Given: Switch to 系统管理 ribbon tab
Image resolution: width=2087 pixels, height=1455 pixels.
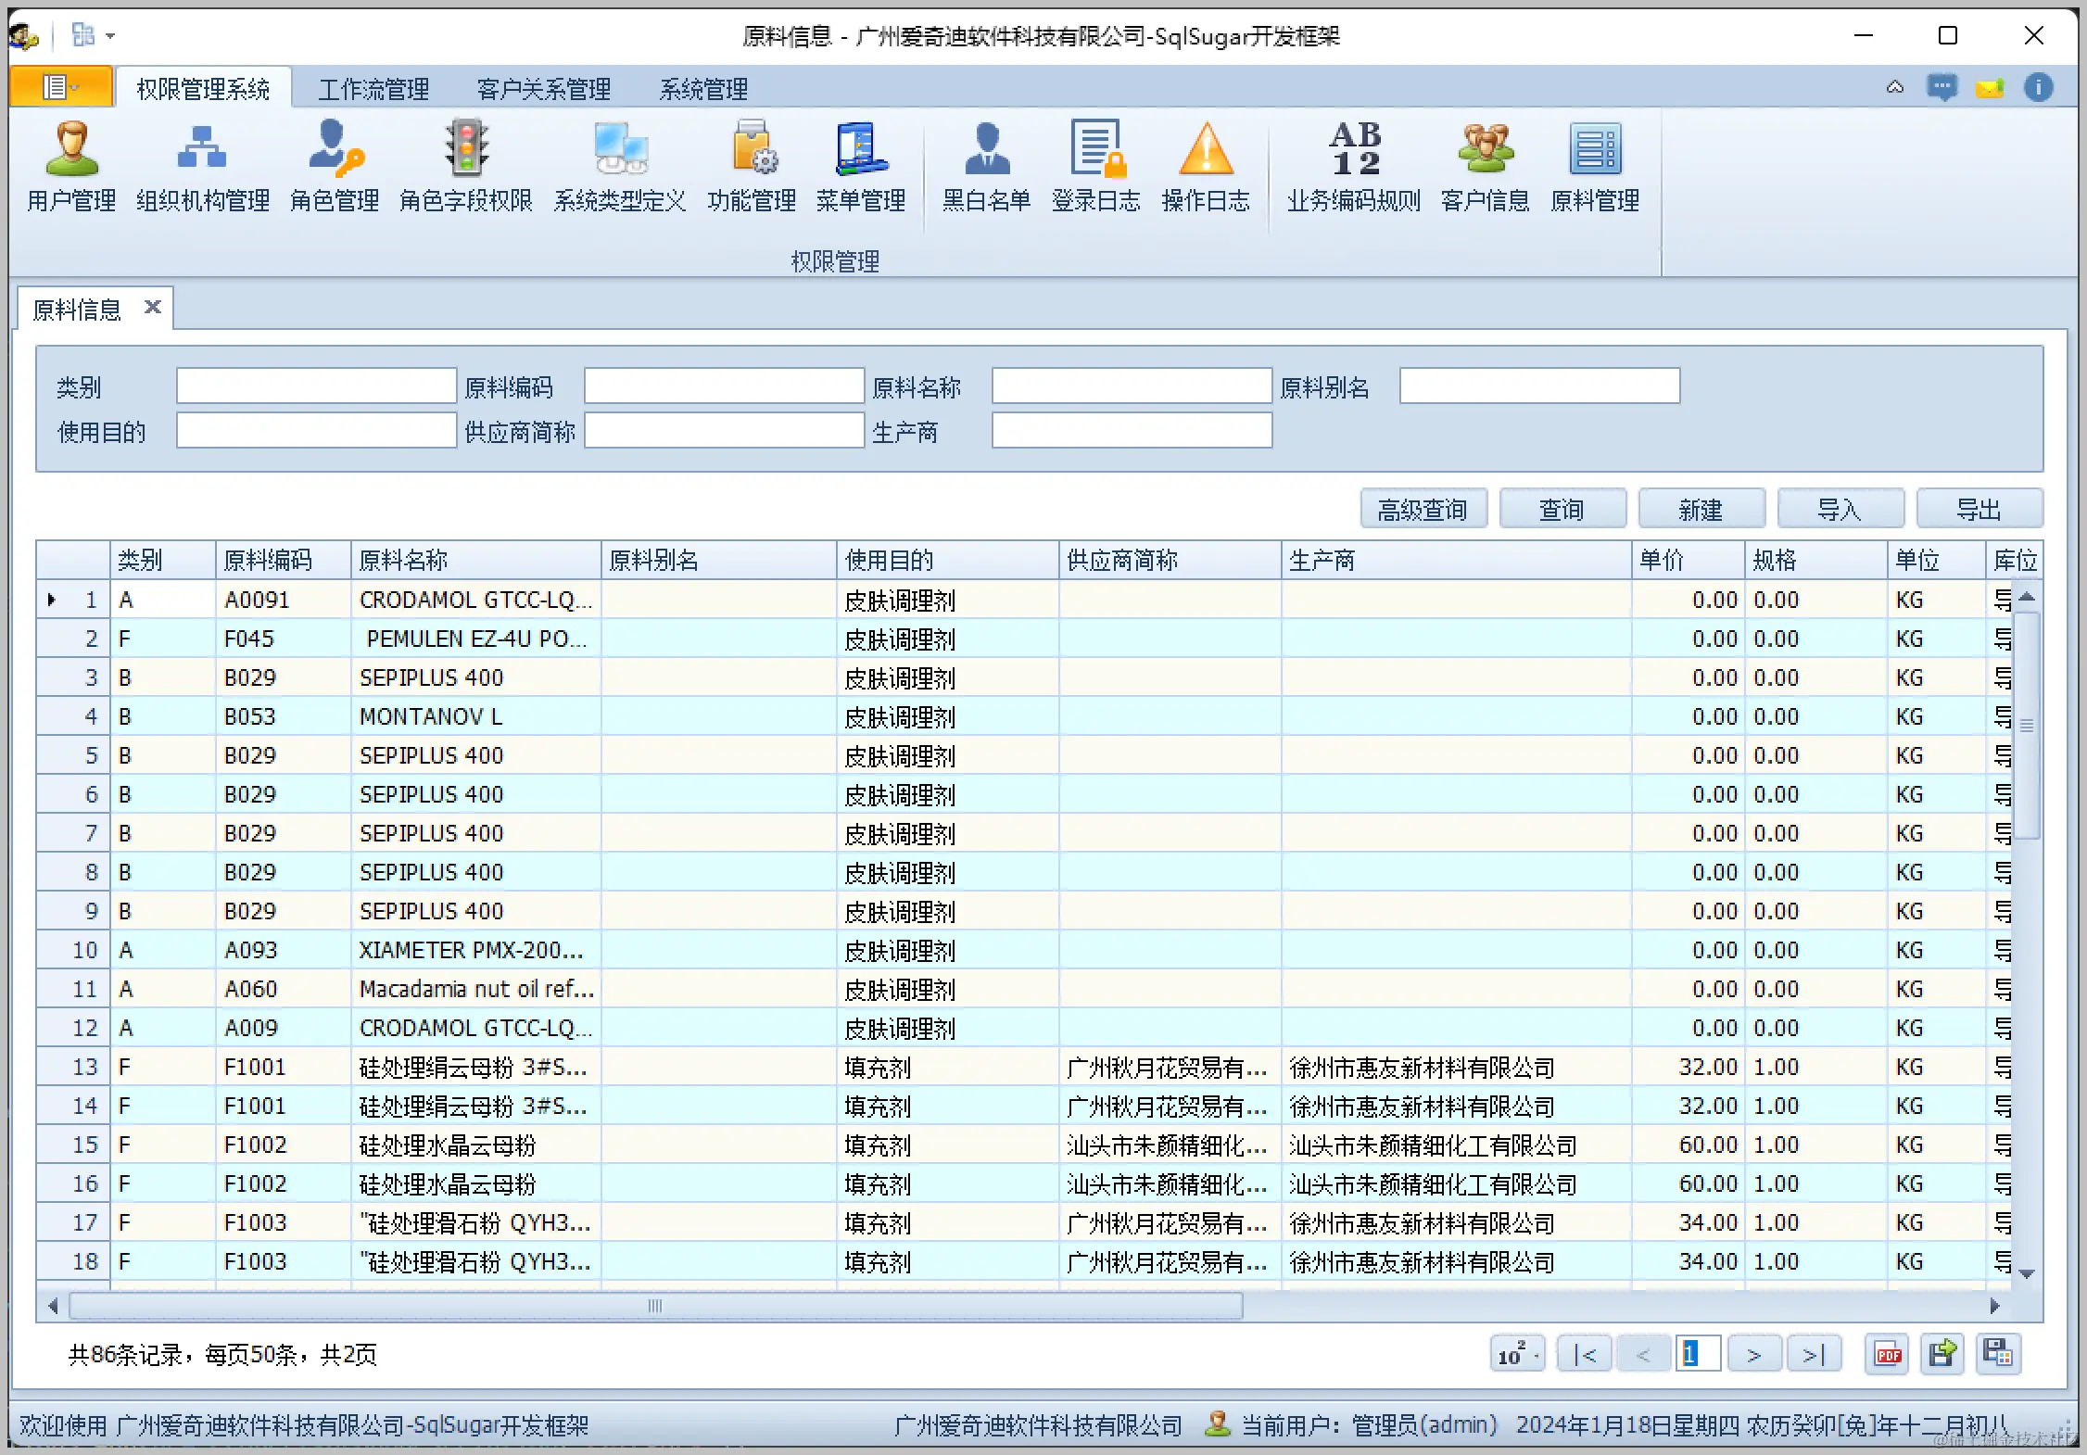Looking at the screenshot, I should [703, 90].
